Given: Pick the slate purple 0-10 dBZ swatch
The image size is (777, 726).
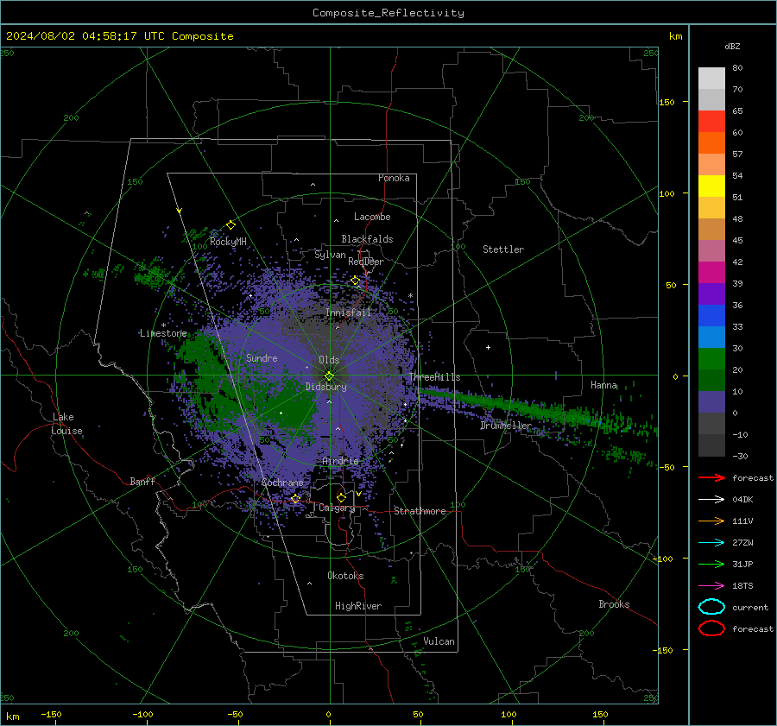Looking at the screenshot, I should coord(711,401).
